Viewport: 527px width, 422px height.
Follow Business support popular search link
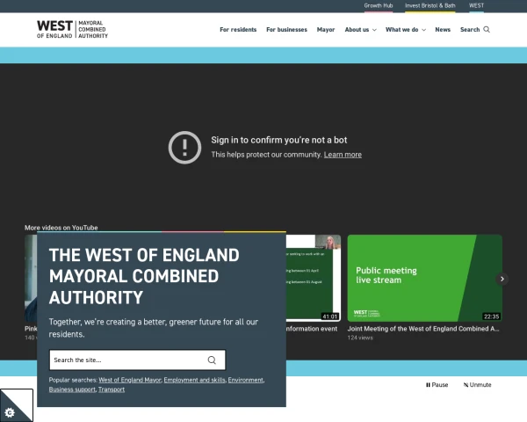[x=72, y=389]
